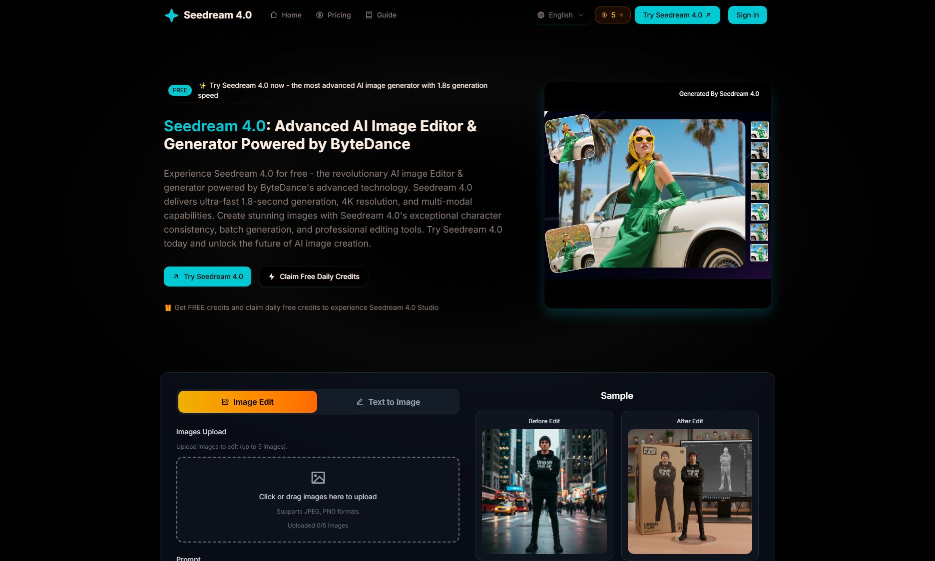Open the Seedream 4.0 brand title link
935x561 pixels.
[217, 15]
